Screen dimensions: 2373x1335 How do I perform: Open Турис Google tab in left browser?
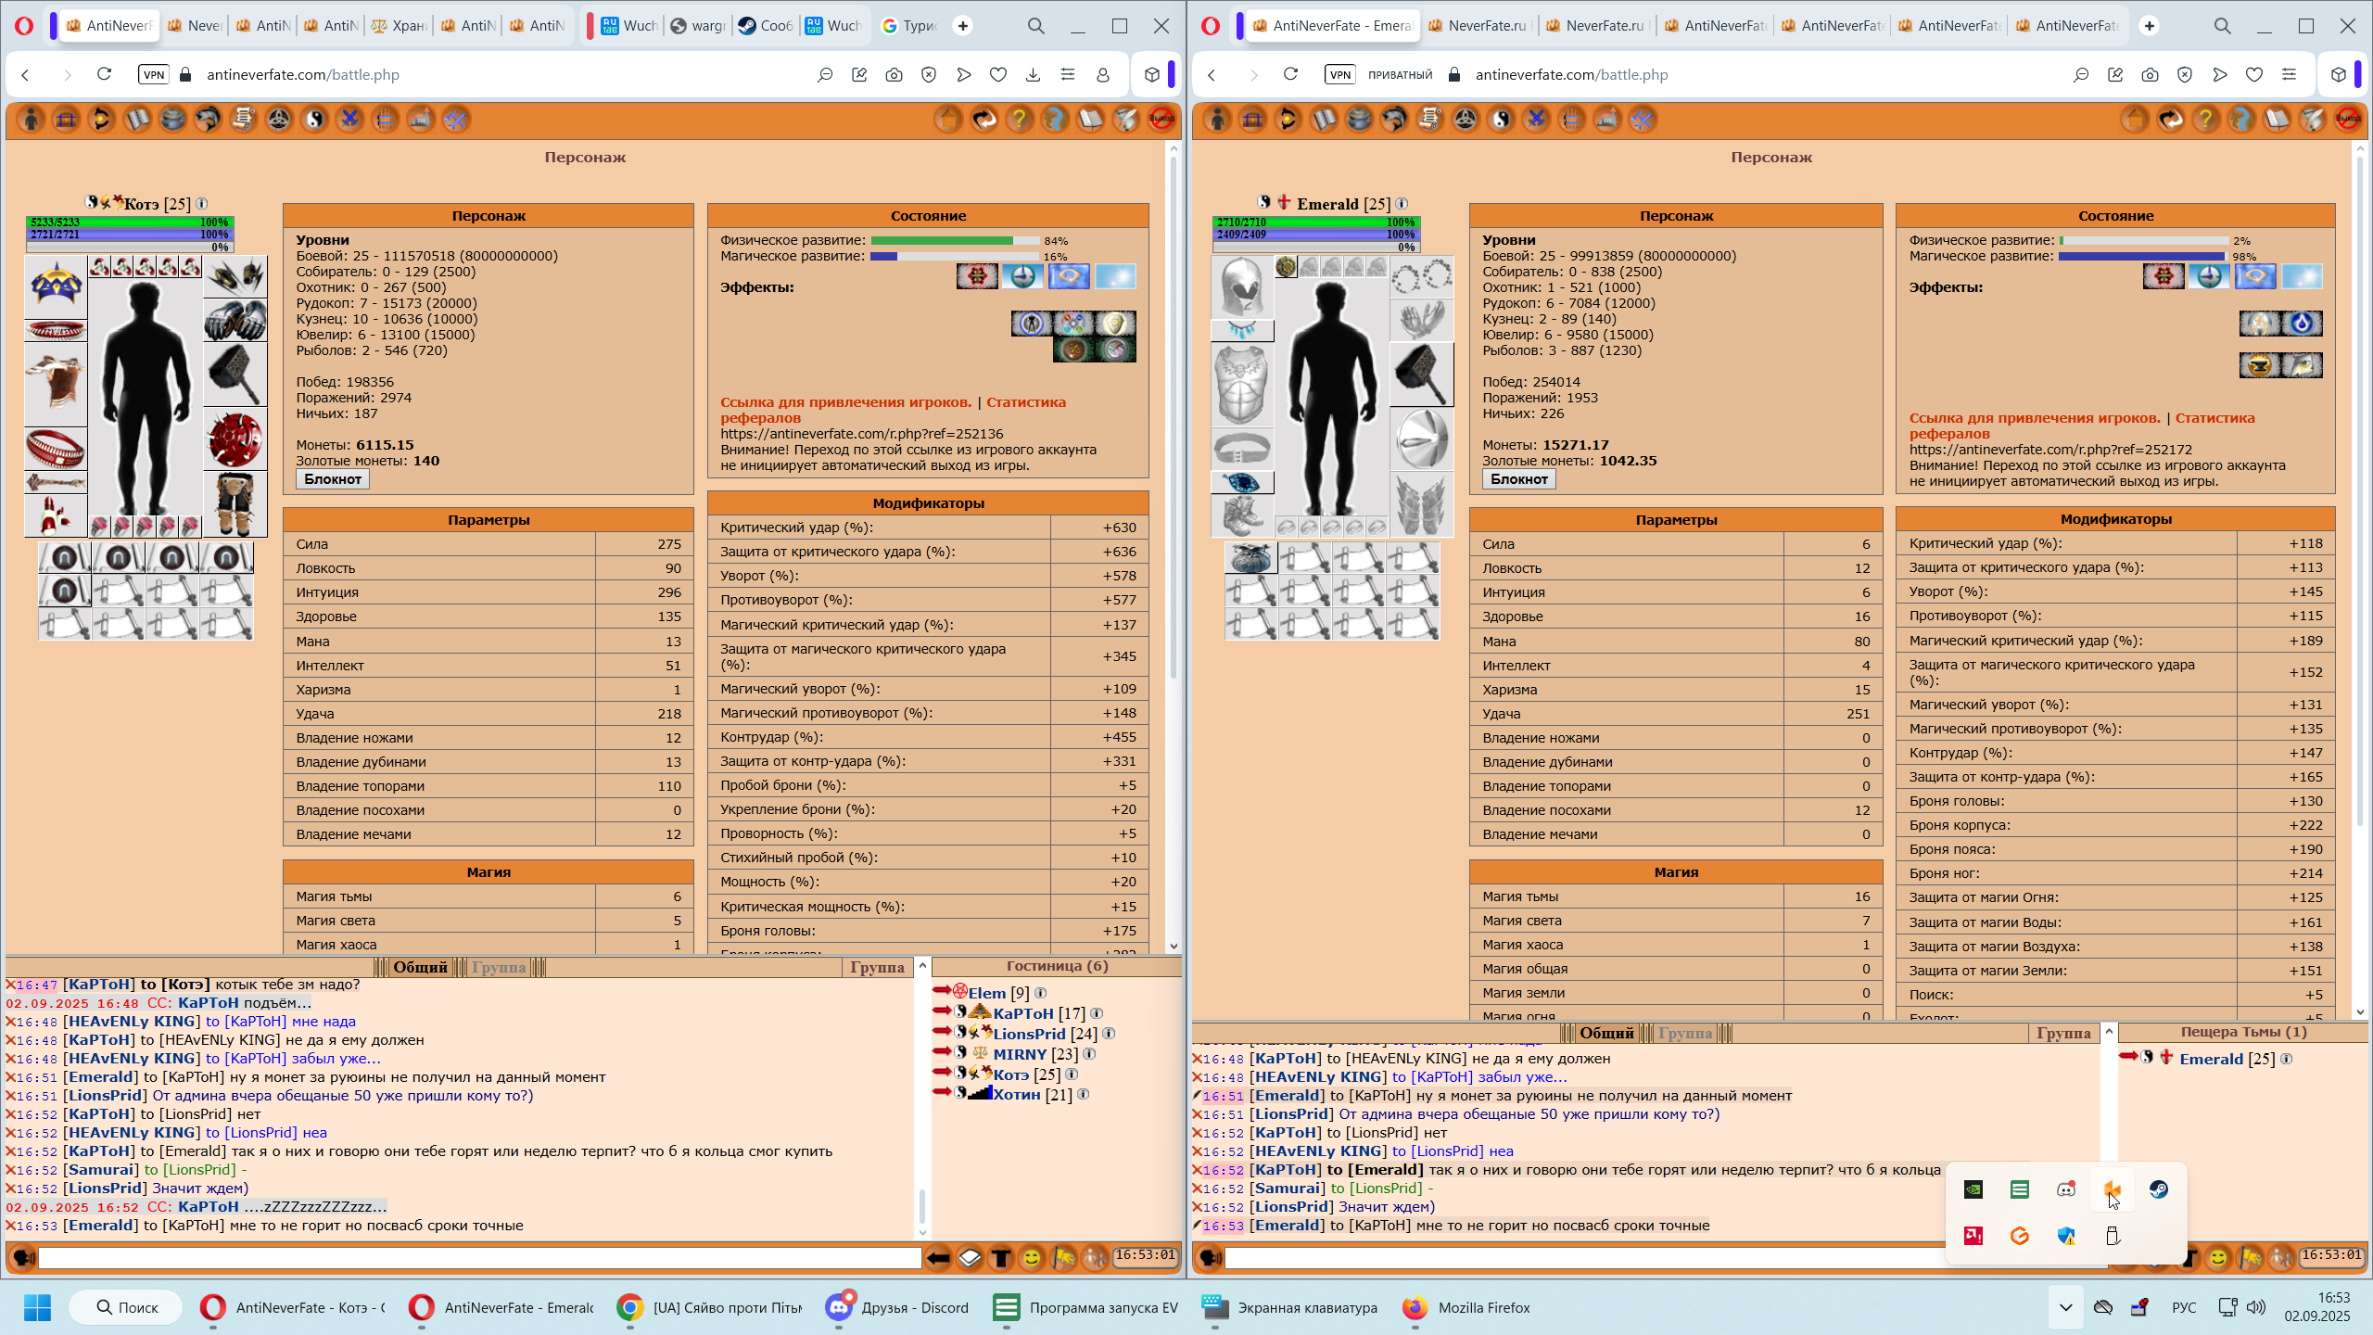910,26
